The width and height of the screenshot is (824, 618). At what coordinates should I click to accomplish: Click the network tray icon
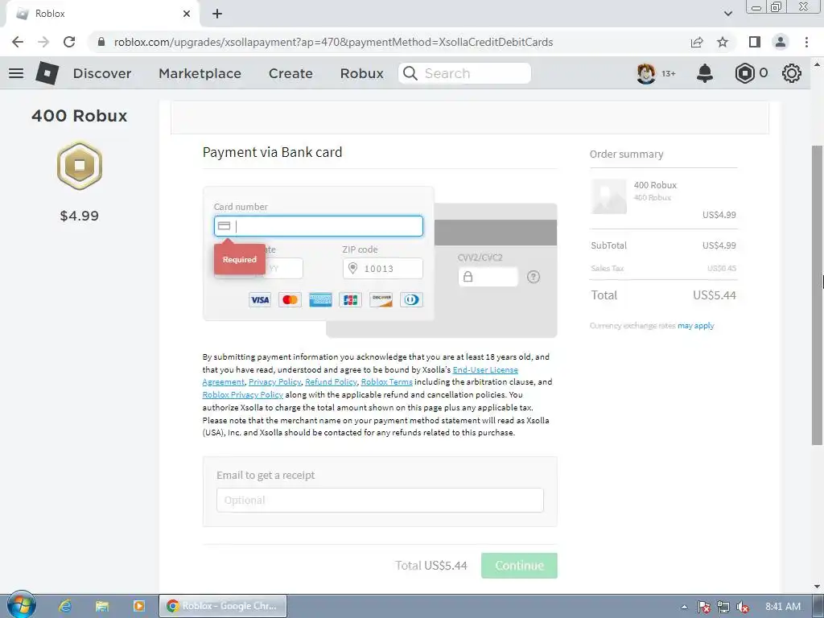coord(723,607)
